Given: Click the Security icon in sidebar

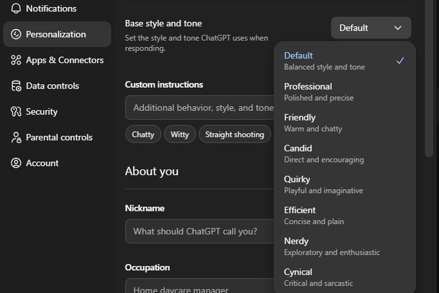Looking at the screenshot, I should (16, 111).
